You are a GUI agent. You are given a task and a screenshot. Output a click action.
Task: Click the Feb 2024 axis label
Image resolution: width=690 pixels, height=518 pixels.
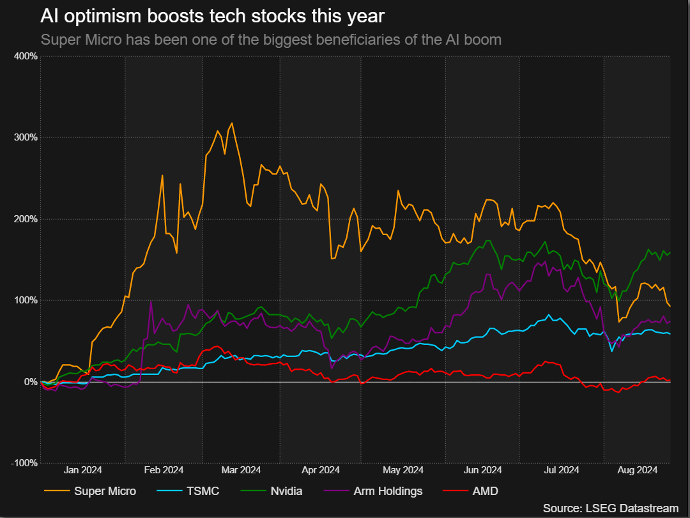[x=164, y=470]
